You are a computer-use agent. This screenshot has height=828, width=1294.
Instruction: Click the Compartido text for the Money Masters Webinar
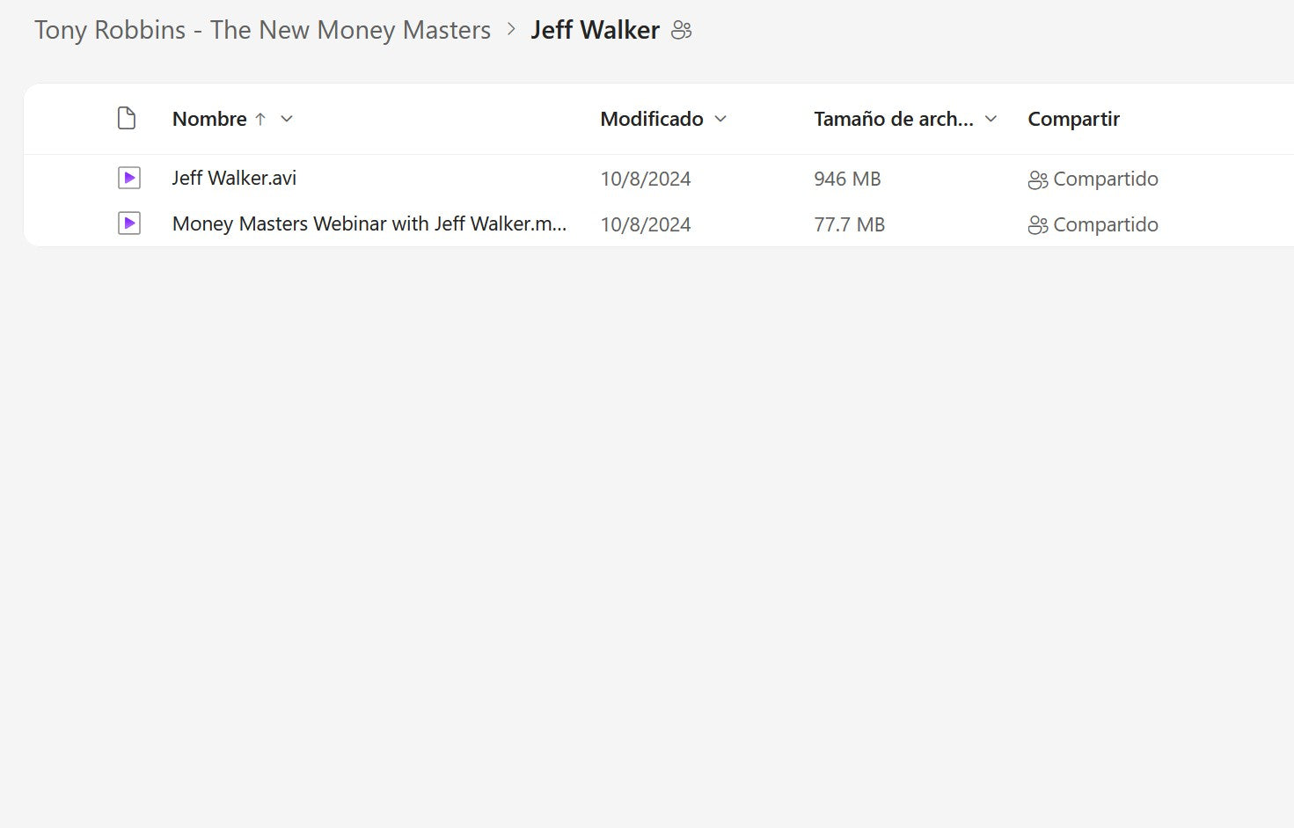[1105, 225]
